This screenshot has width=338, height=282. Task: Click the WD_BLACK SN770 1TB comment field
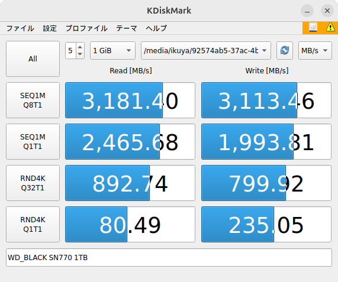coord(169,257)
